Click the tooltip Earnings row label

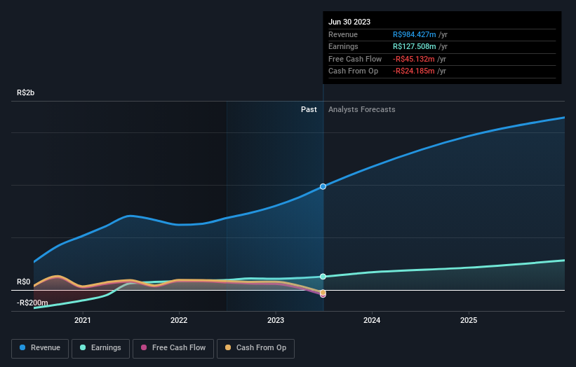pos(343,46)
